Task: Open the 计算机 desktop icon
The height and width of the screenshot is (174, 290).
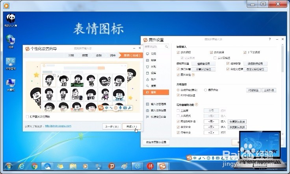Action: [x=11, y=85]
